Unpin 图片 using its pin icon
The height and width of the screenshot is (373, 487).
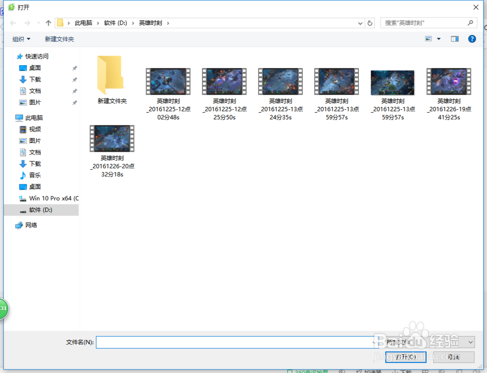click(75, 103)
